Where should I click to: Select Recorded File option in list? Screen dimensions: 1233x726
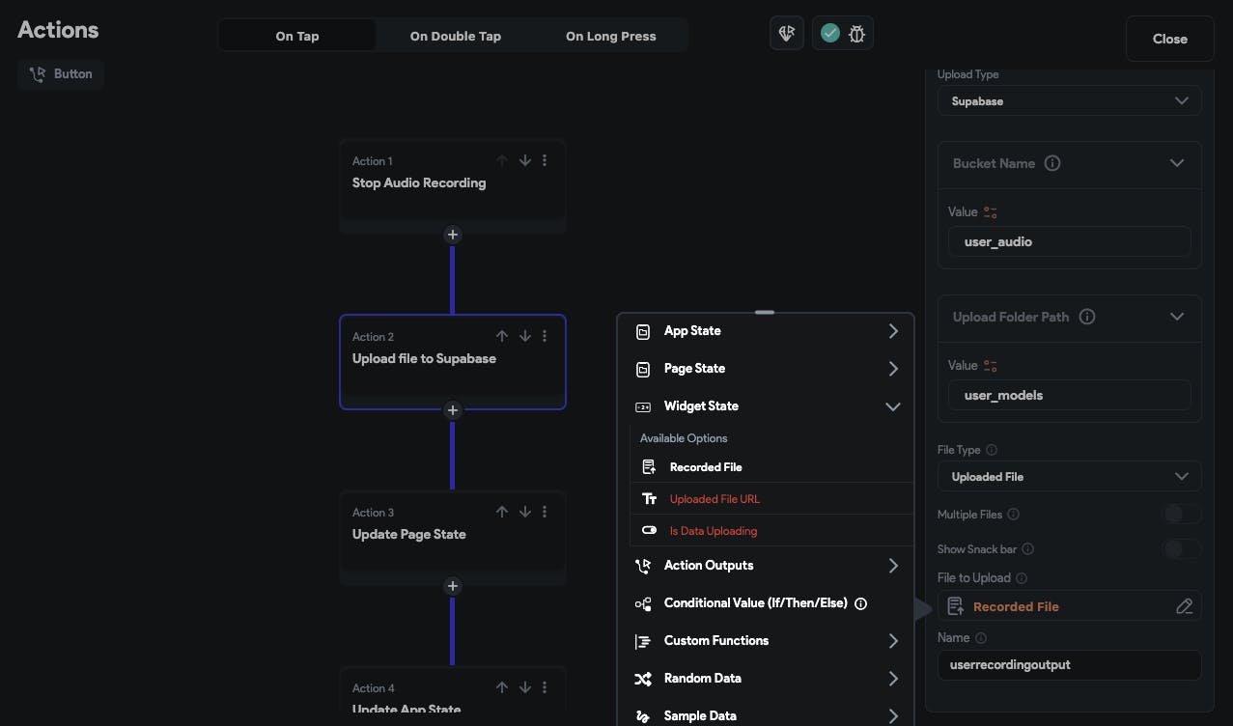pos(706,467)
